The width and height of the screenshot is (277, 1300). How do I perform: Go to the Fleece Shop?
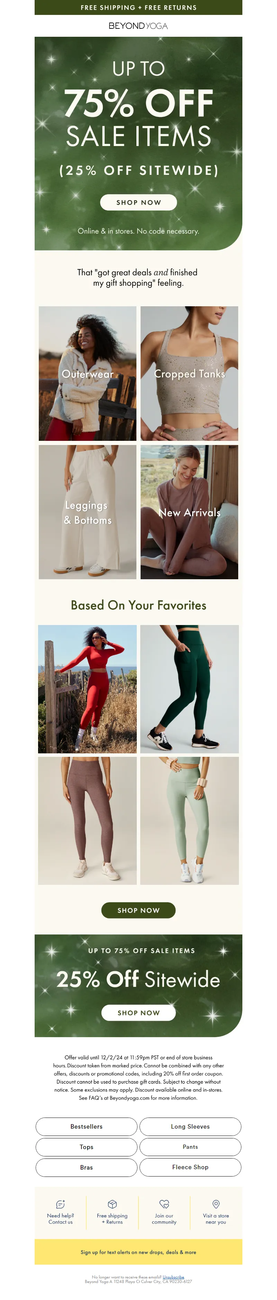[190, 1167]
